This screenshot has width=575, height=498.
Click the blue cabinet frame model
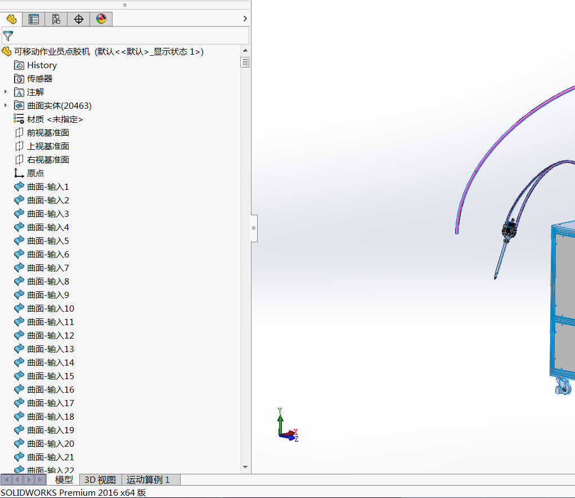click(562, 301)
